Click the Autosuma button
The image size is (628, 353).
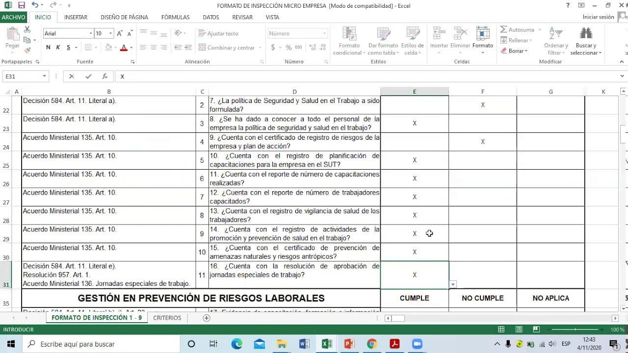tap(518, 30)
